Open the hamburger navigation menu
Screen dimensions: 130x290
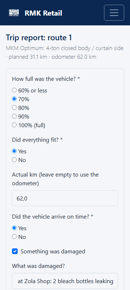click(114, 13)
